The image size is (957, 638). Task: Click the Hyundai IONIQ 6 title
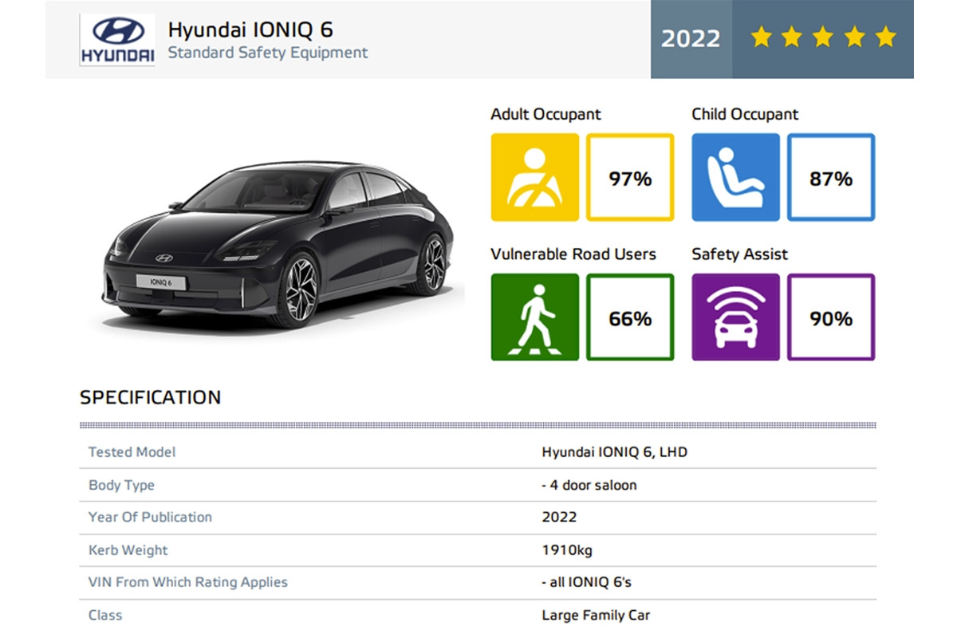pos(250,30)
